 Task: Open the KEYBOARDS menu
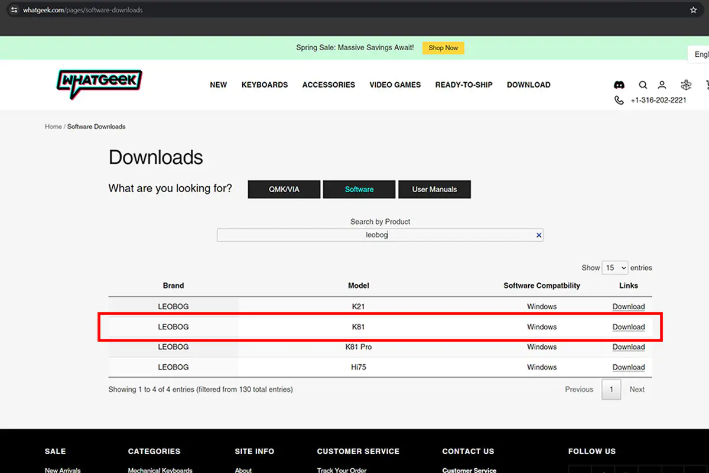tap(265, 85)
